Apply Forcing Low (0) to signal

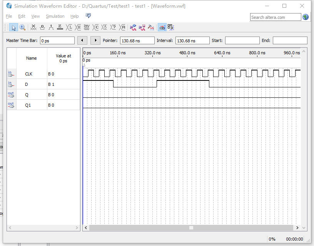(42, 27)
